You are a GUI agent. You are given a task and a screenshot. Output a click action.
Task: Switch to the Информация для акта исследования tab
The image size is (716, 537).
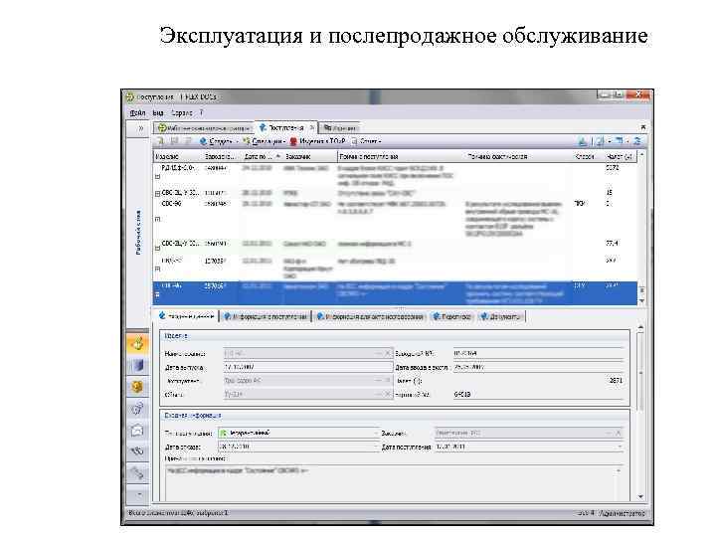[370, 316]
